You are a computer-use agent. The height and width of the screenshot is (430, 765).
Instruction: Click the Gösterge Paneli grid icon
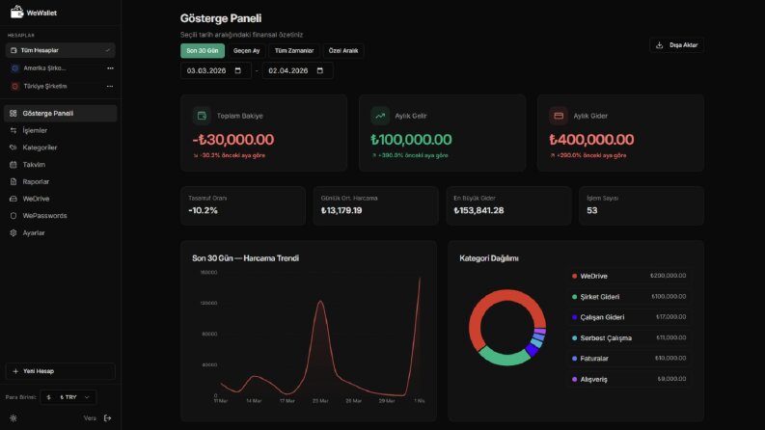pos(14,113)
